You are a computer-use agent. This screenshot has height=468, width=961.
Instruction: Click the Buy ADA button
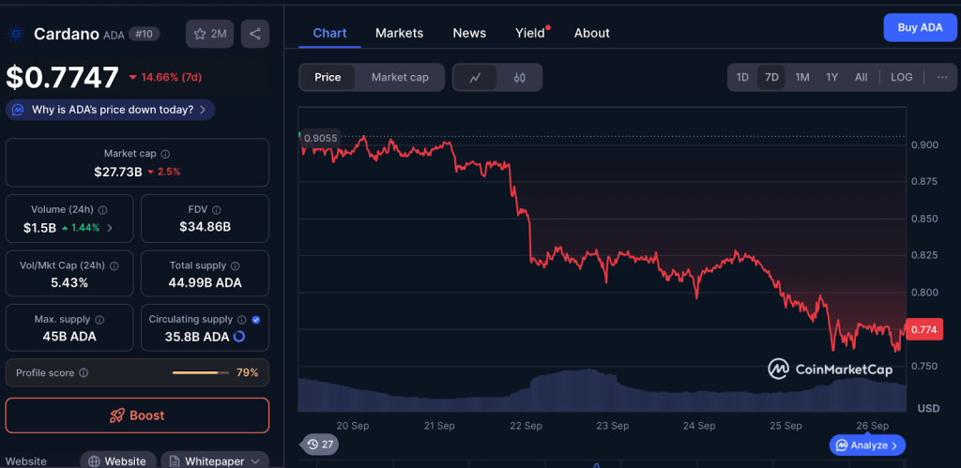point(920,27)
